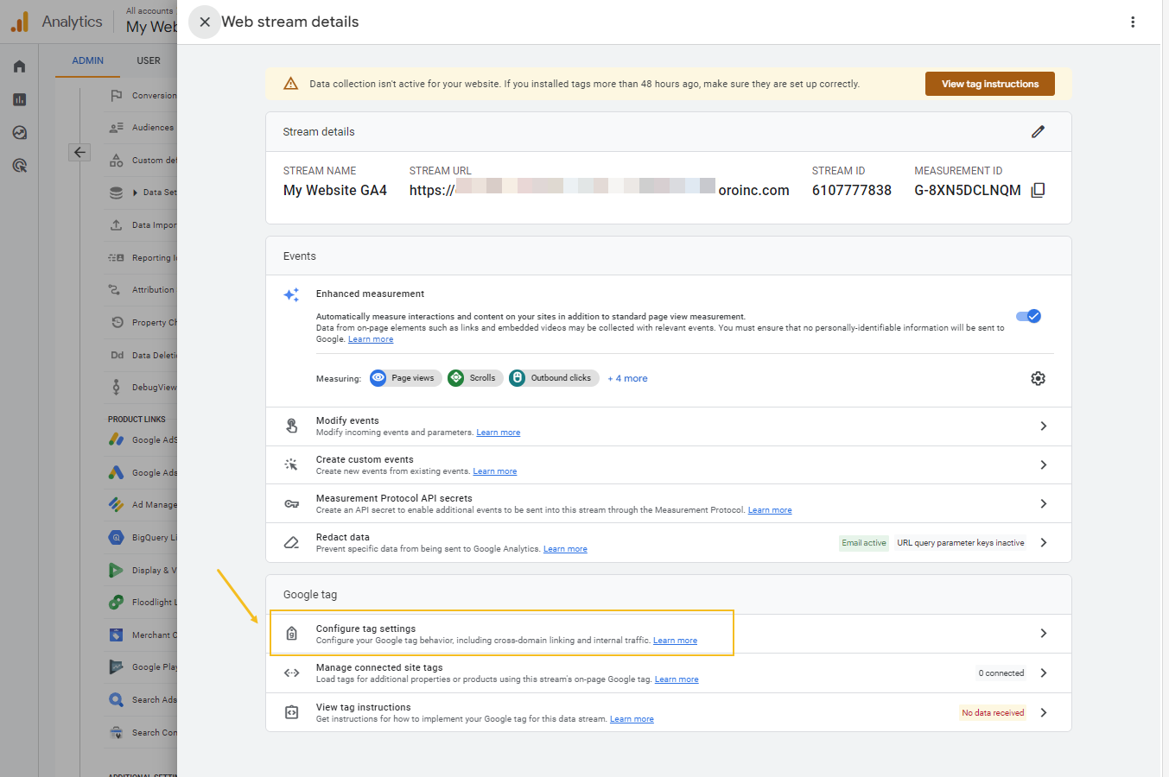1169x777 pixels.
Task: Click Learn more link under Redact data
Action: tap(565, 549)
